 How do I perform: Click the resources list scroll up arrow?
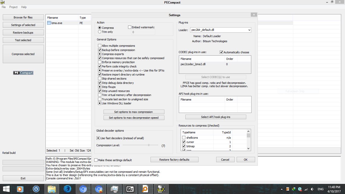point(249,131)
